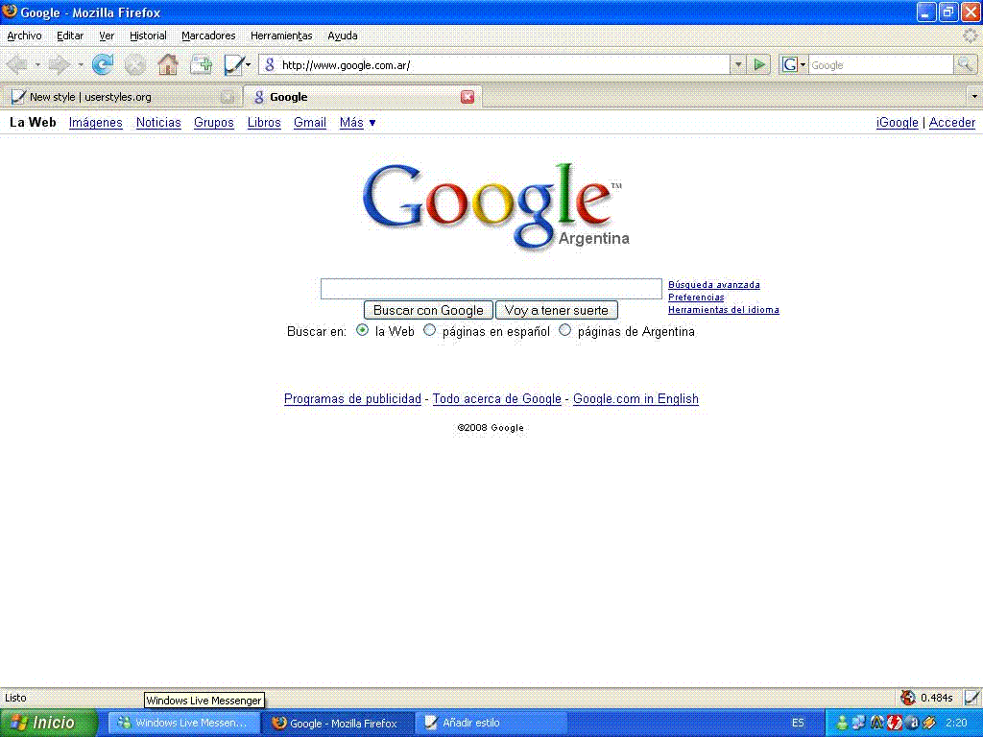Open the Back button history dropdown
Image resolution: width=983 pixels, height=737 pixels.
(37, 64)
